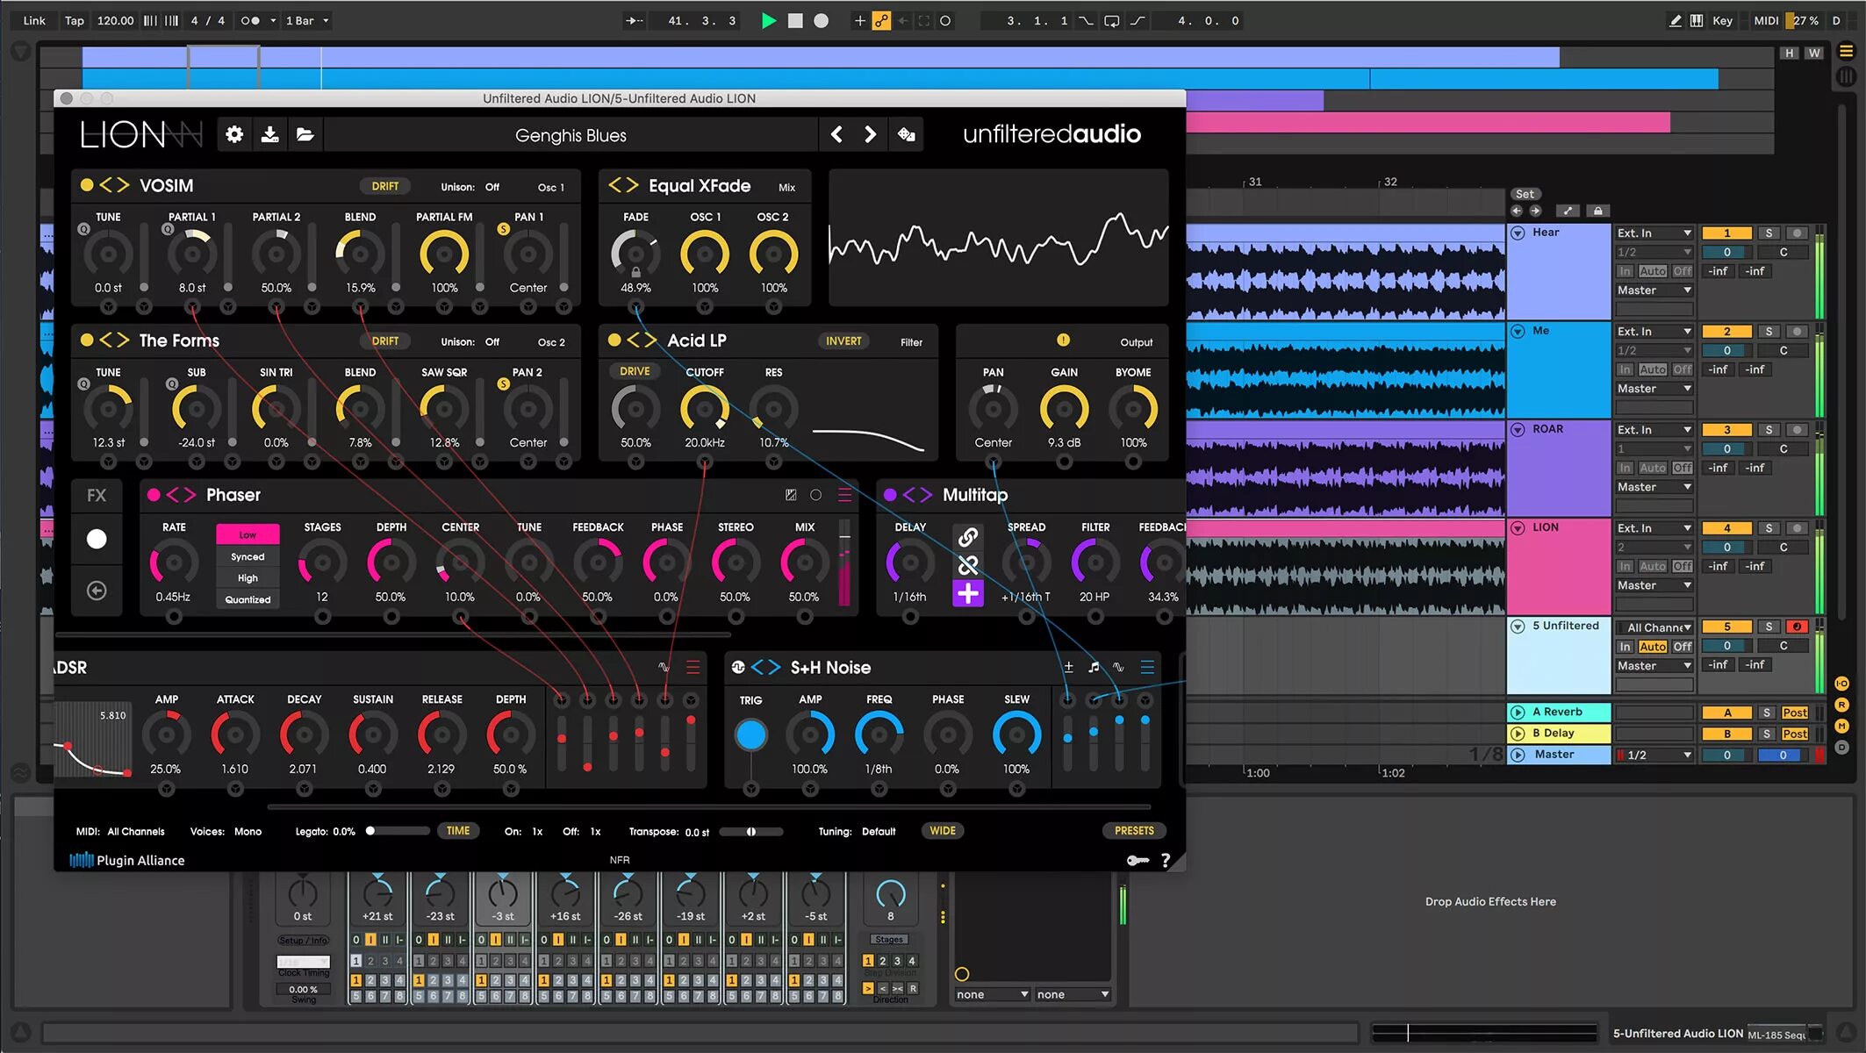Screen dimensions: 1866x1053
Task: Click Acid LP filter type arrows
Action: pos(642,340)
